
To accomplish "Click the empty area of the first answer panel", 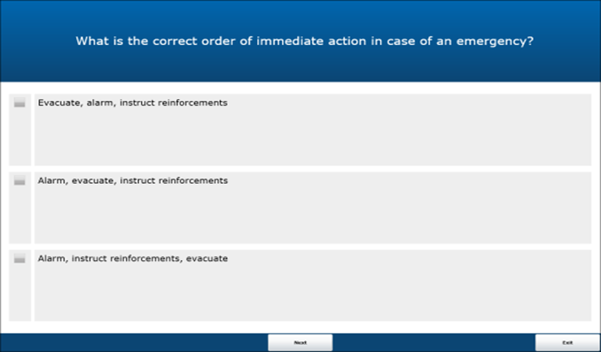I will [x=313, y=138].
